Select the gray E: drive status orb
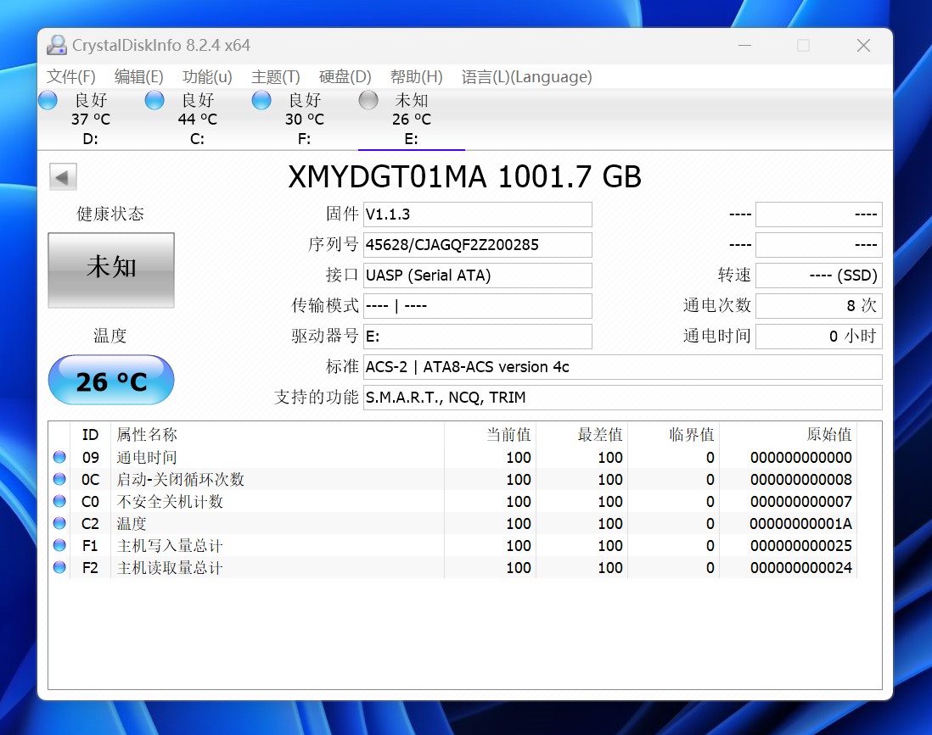The width and height of the screenshot is (932, 735). 368,100
